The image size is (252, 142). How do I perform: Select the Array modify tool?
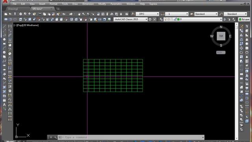(241, 44)
